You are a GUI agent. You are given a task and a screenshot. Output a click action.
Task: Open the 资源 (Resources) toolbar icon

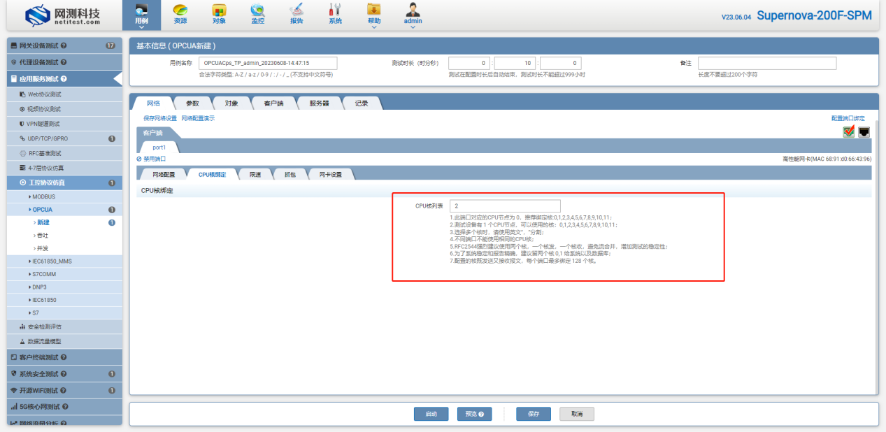pos(180,13)
